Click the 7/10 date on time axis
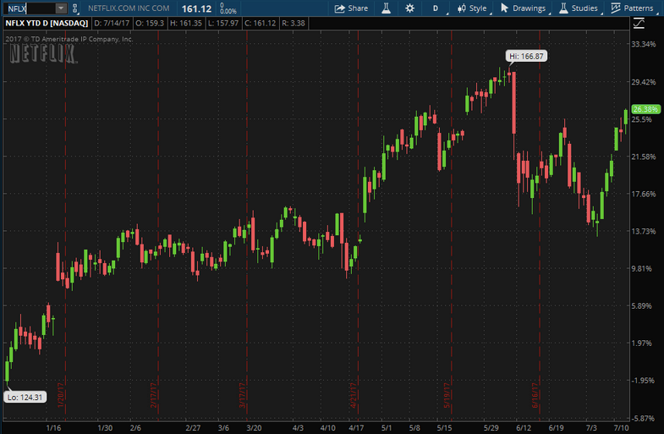This screenshot has width=664, height=434. coord(621,427)
